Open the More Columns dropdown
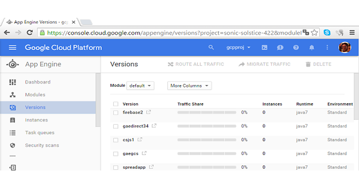The image size is (359, 188). click(x=189, y=86)
